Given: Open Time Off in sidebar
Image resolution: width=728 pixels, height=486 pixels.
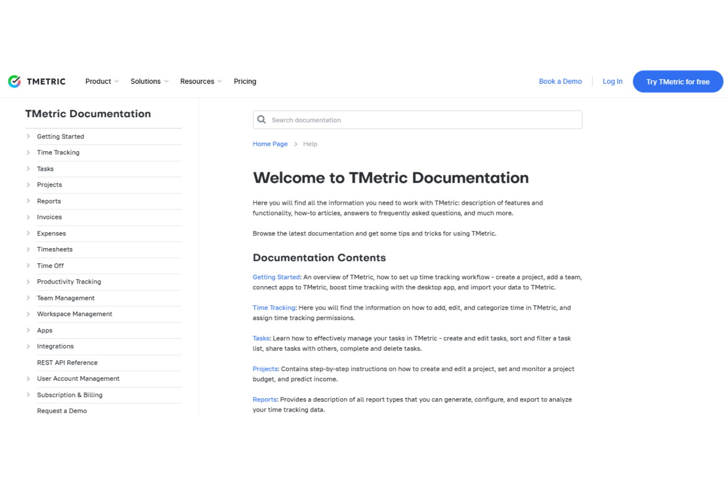Looking at the screenshot, I should coord(50,265).
